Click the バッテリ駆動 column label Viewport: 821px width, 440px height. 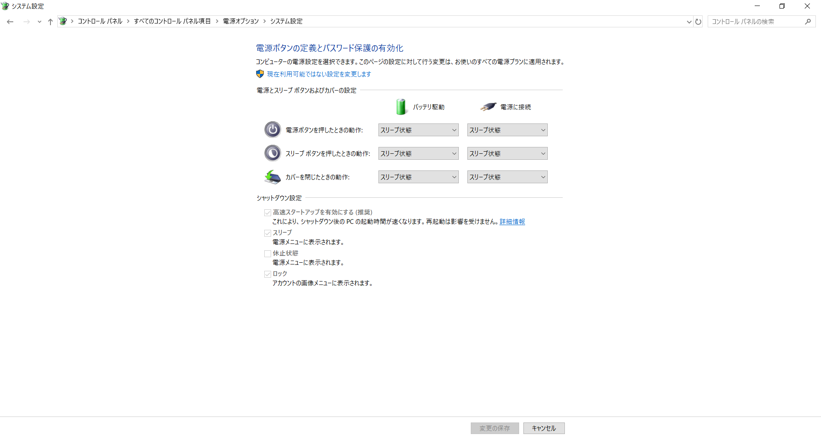[x=428, y=107]
